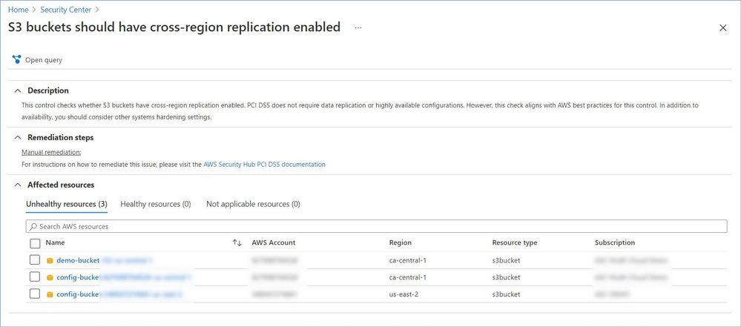
Task: Click the demo-bucket S3 bucket icon
Action: (50, 260)
